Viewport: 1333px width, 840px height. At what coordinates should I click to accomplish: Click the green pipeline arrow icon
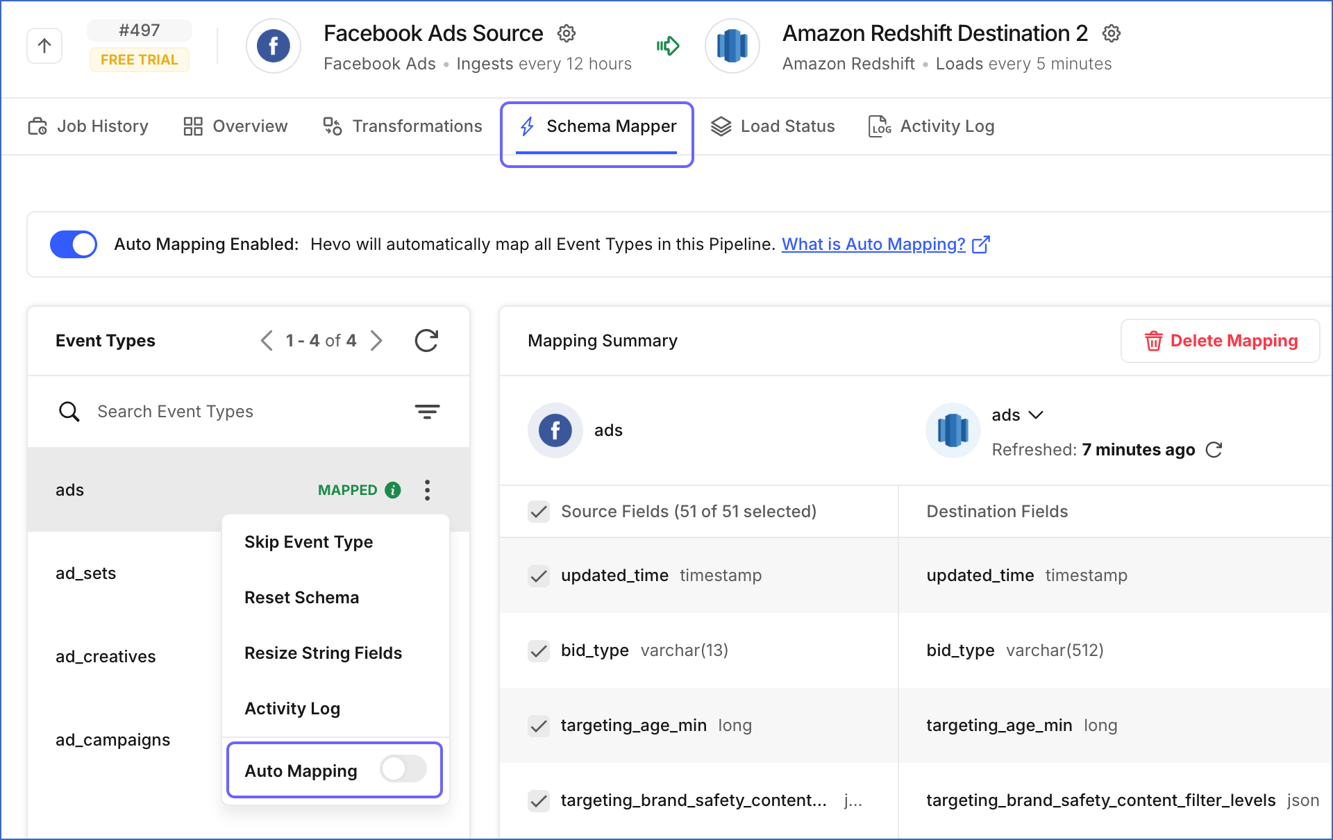[668, 46]
